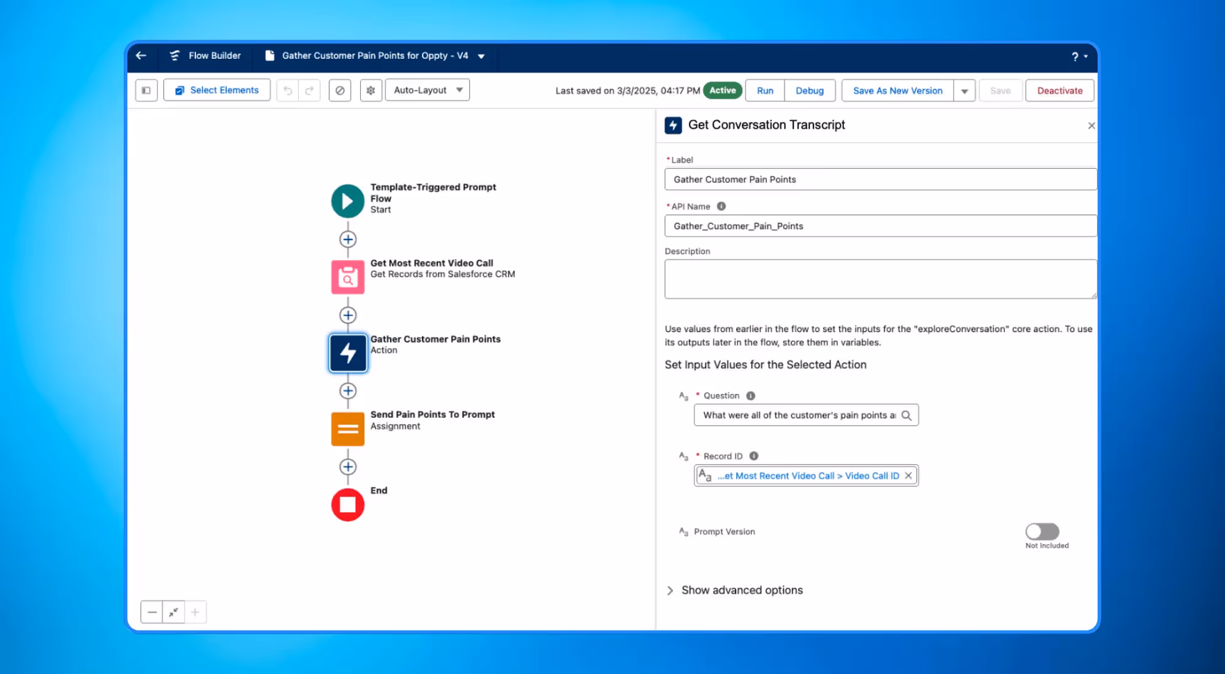Toggle the Prompt Version include switch

pyautogui.click(x=1042, y=531)
